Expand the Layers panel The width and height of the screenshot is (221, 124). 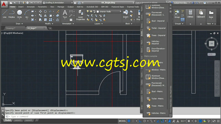(x=99, y=24)
